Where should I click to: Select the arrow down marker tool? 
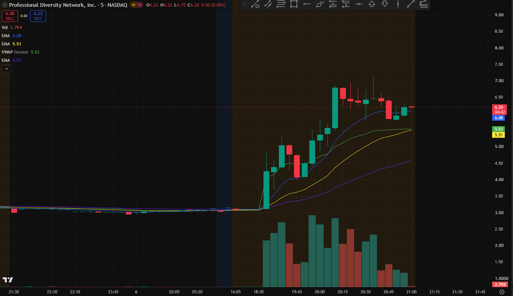385,5
